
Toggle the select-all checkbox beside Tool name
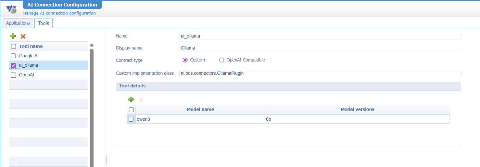(x=14, y=46)
